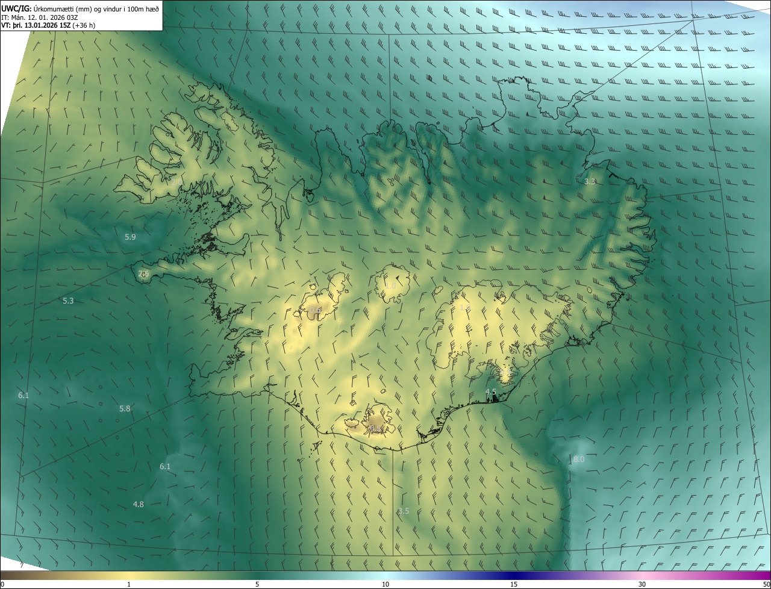Click the 5 tick on the colorbar
The image size is (771, 589).
[x=257, y=584]
